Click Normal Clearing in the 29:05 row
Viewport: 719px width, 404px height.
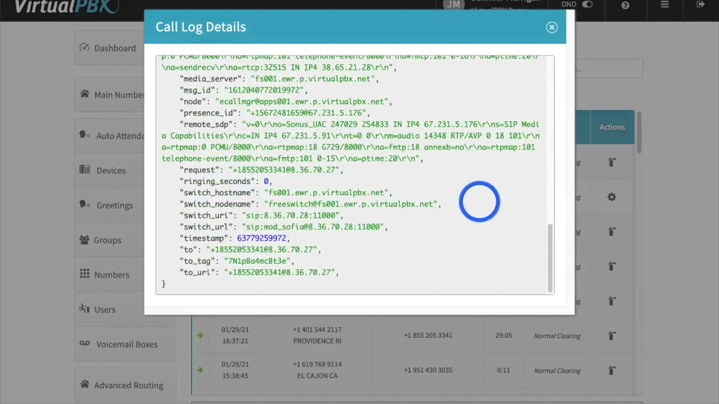click(557, 336)
